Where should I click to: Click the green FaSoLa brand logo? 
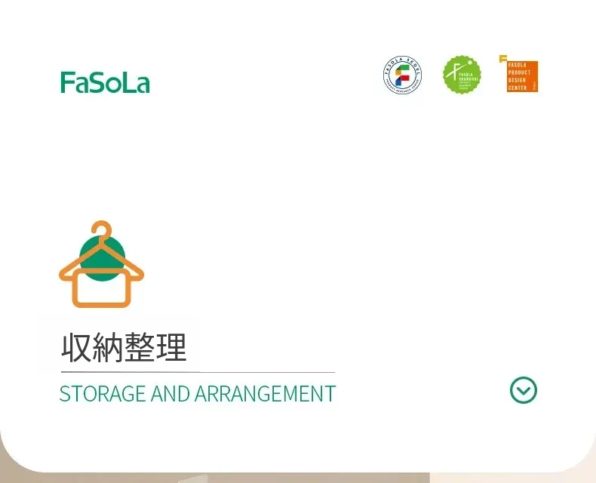(x=106, y=82)
